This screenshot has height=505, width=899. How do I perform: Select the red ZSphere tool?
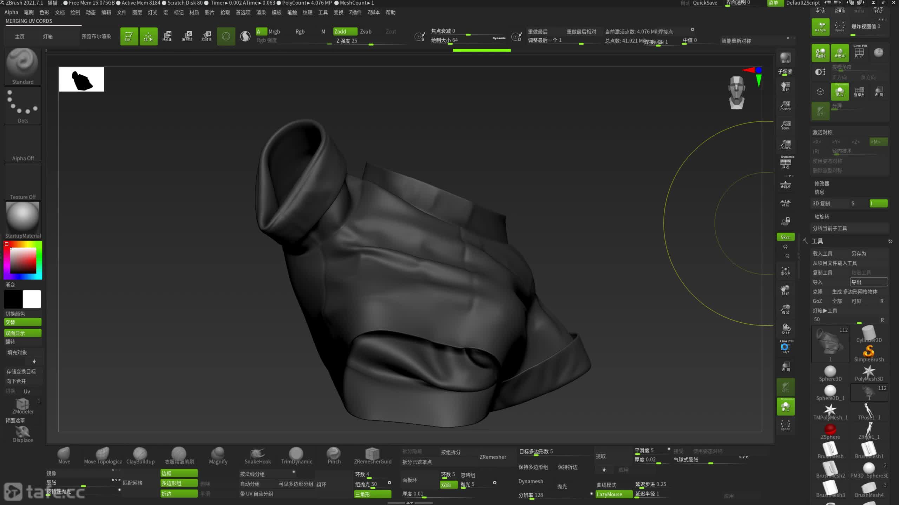(x=830, y=431)
